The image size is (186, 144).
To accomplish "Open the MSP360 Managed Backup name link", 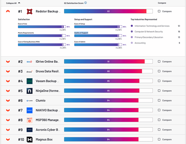I will 48,120.
